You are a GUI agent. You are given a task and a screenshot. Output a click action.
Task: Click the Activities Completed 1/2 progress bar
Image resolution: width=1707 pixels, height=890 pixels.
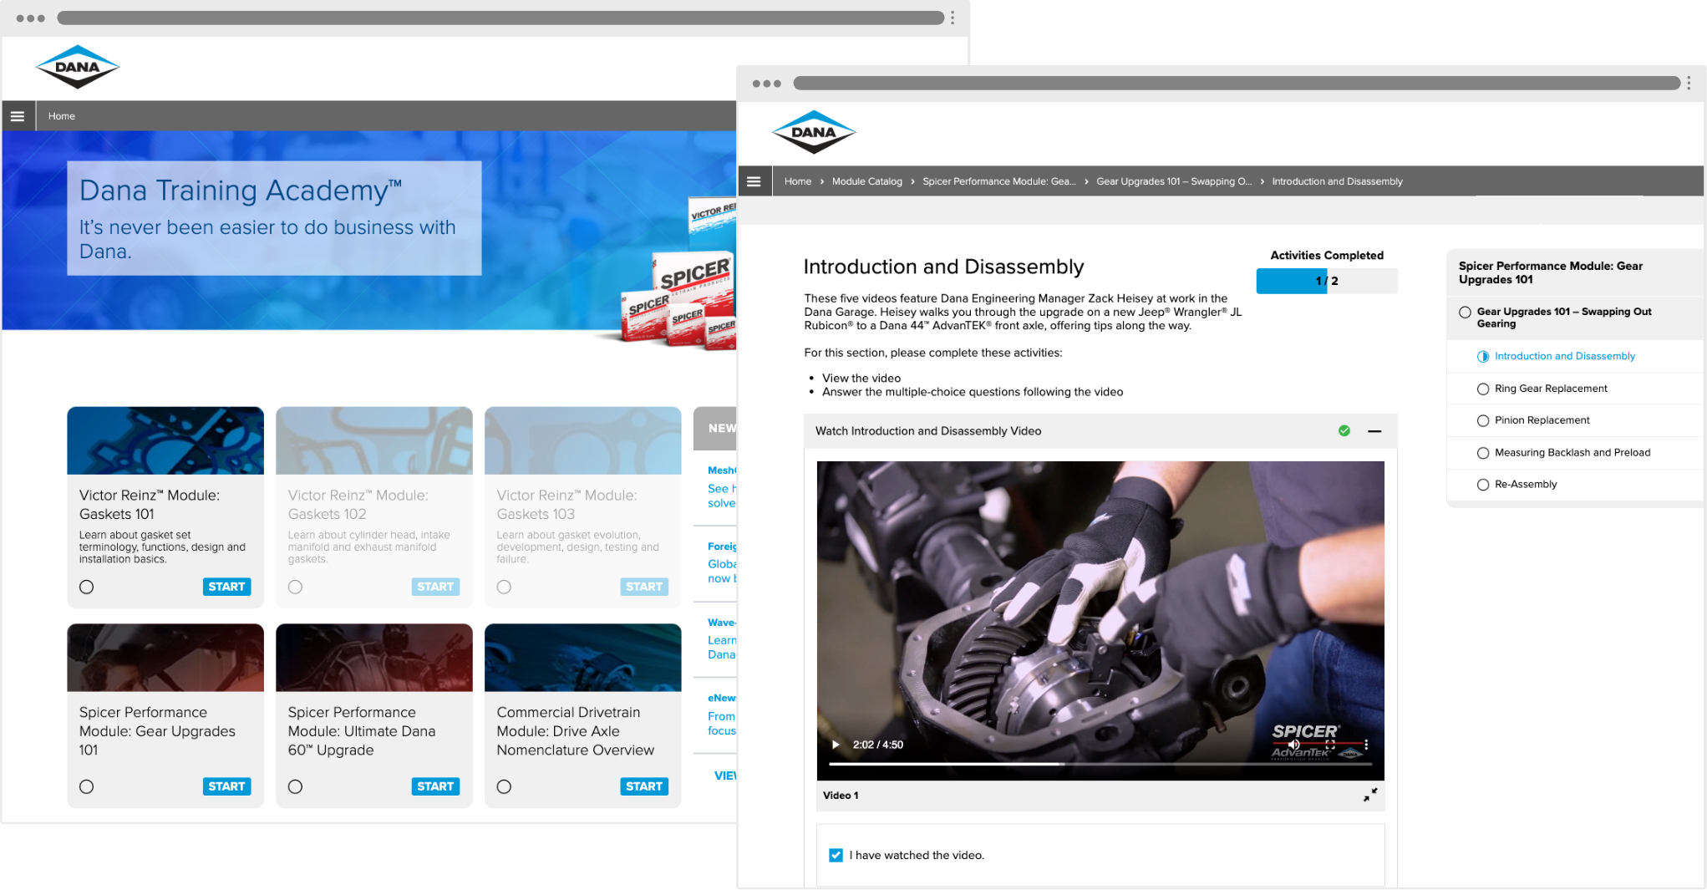click(1327, 281)
